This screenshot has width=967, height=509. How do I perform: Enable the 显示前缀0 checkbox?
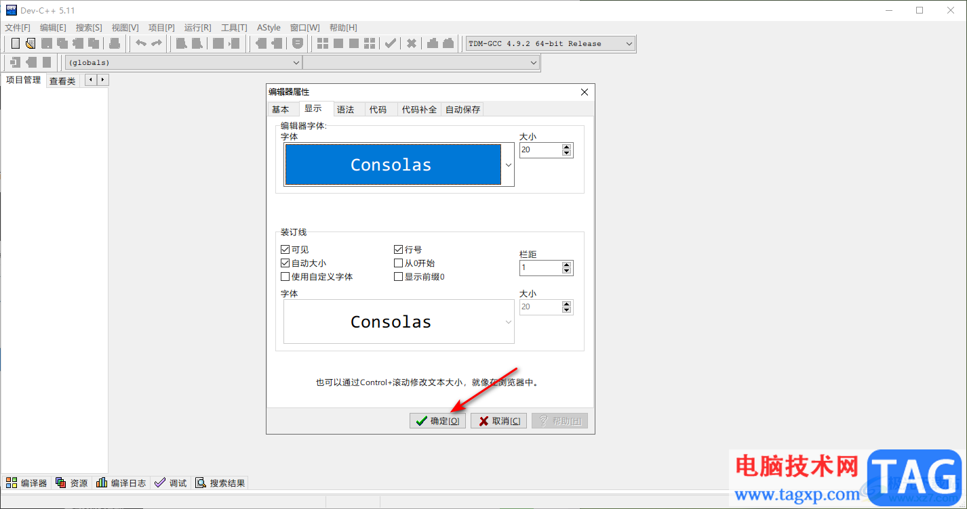[399, 277]
